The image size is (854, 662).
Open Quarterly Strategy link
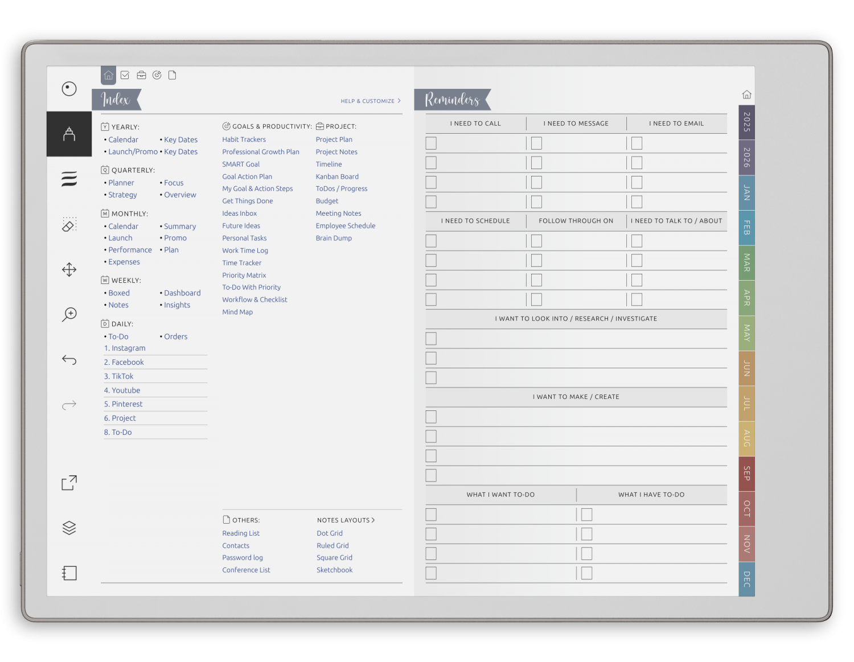point(122,195)
